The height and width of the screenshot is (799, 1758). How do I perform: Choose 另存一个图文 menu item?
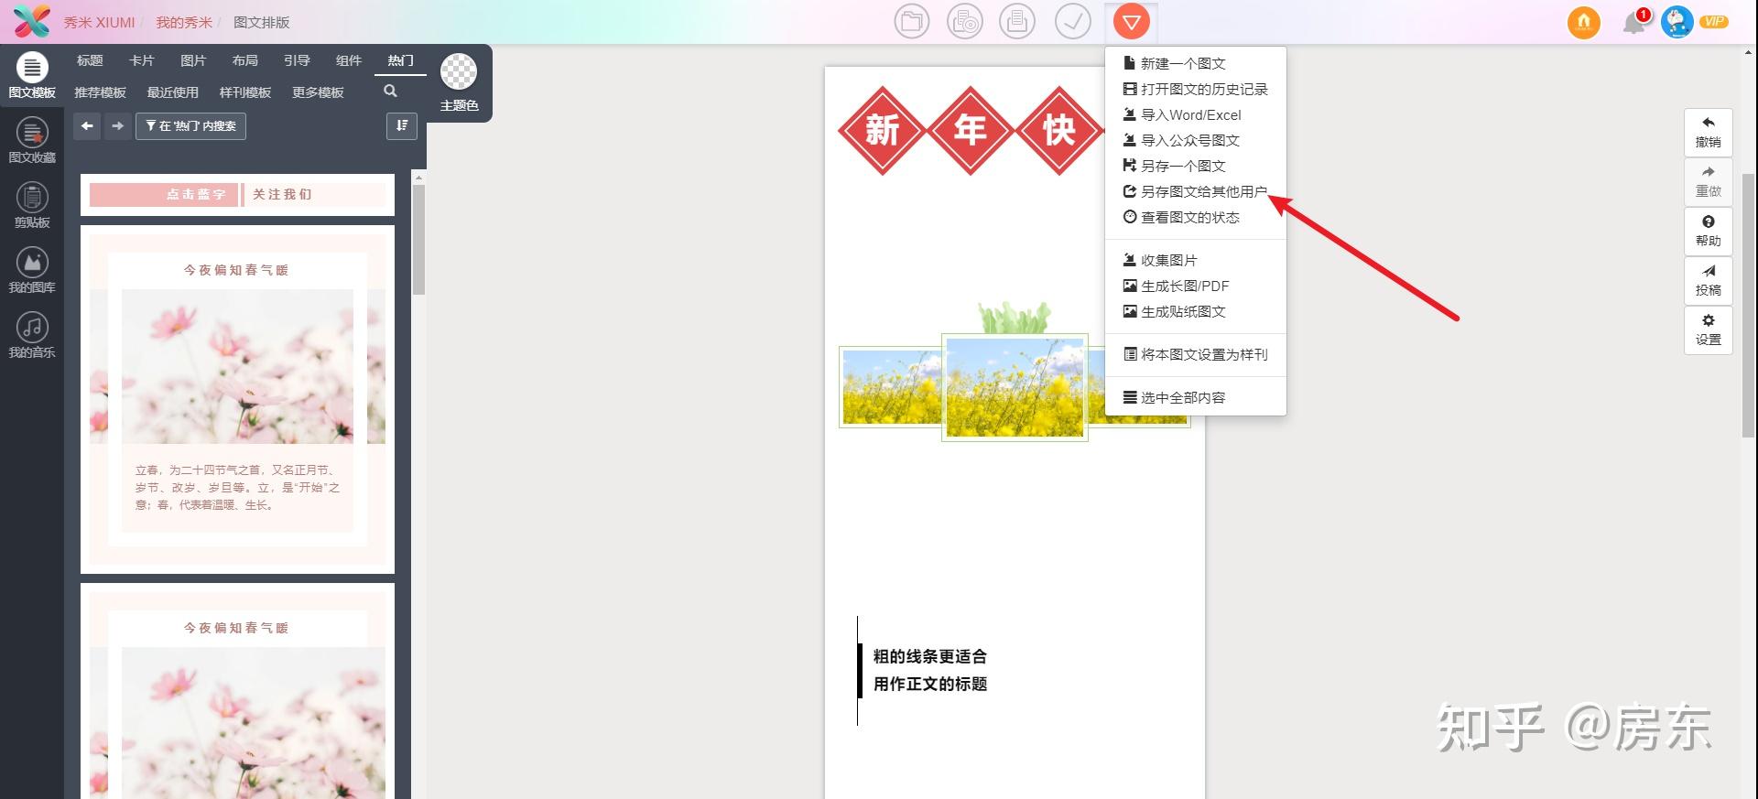[1196, 166]
